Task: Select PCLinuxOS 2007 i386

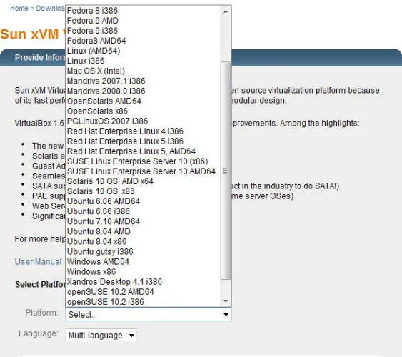Action: tap(143, 121)
